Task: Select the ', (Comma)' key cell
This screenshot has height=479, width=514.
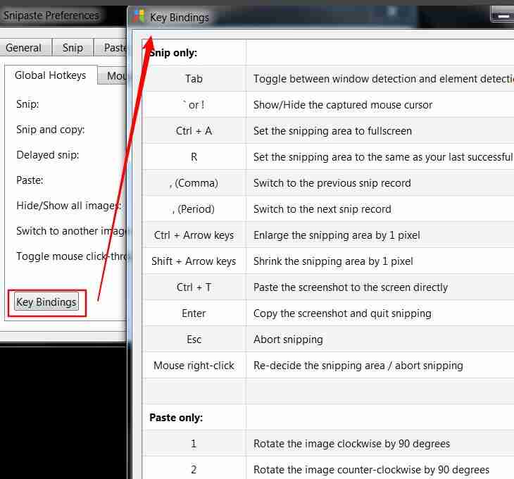Action: click(x=194, y=183)
